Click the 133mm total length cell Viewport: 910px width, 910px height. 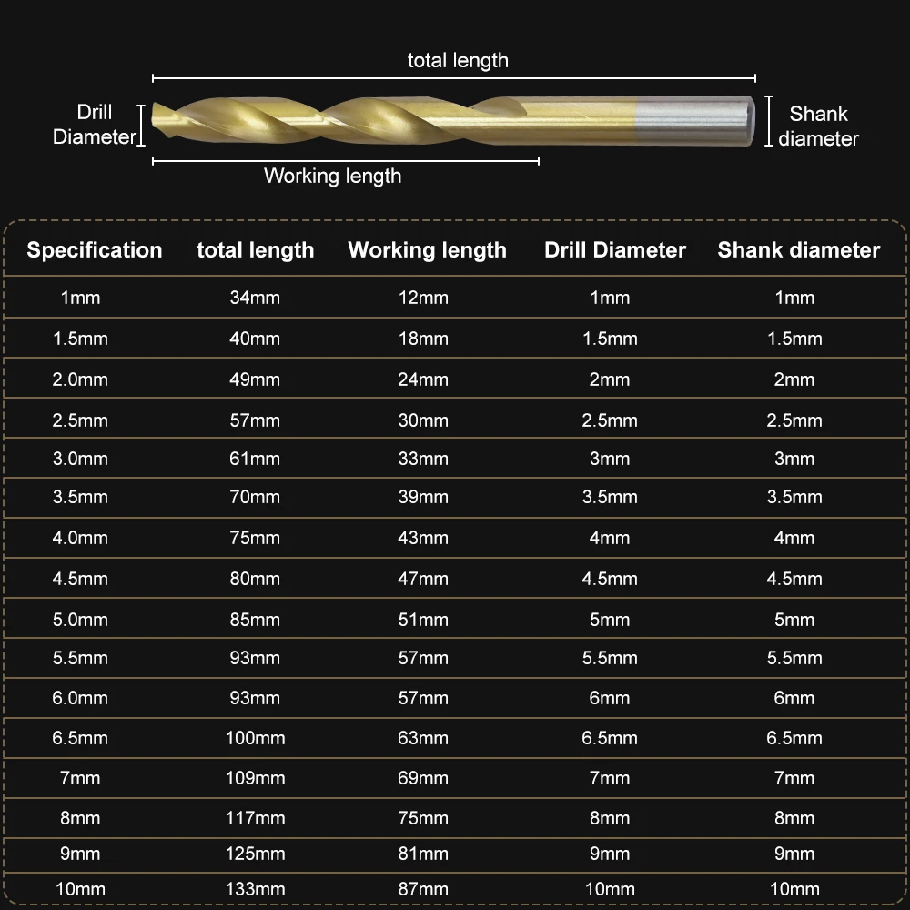tap(256, 889)
